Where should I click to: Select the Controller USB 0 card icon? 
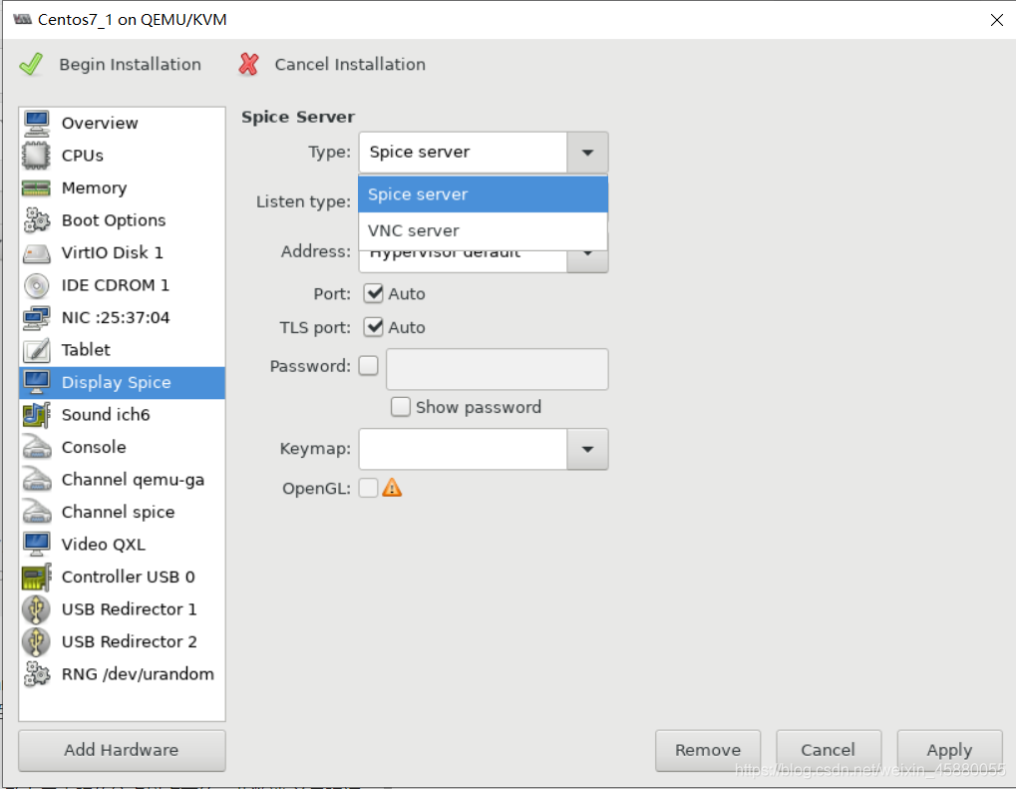tap(36, 577)
